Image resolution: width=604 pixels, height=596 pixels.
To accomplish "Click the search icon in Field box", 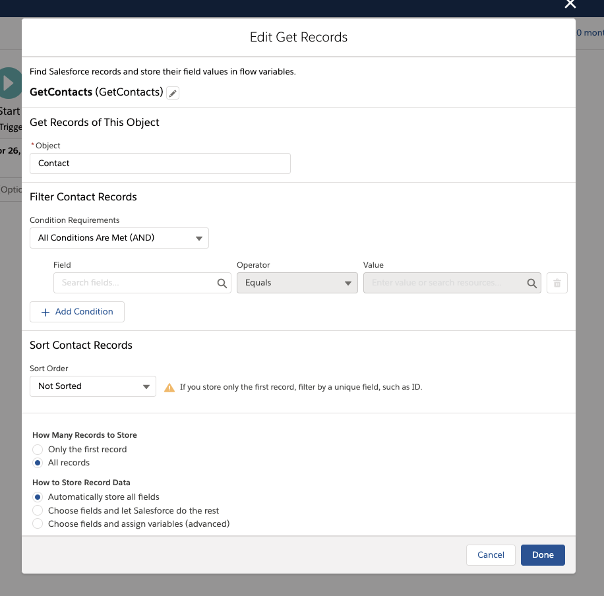I will click(222, 283).
